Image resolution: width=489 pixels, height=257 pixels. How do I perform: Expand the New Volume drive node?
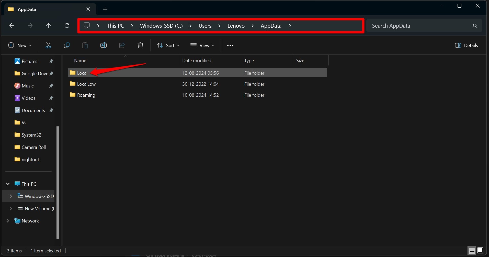coord(11,208)
